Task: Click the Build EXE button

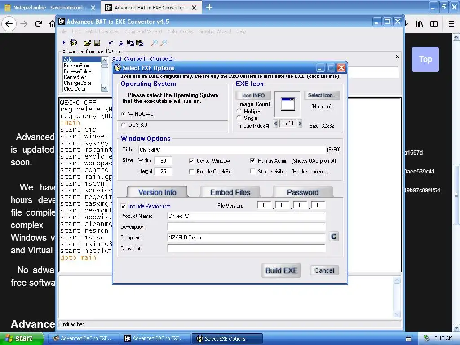Action: (x=281, y=270)
